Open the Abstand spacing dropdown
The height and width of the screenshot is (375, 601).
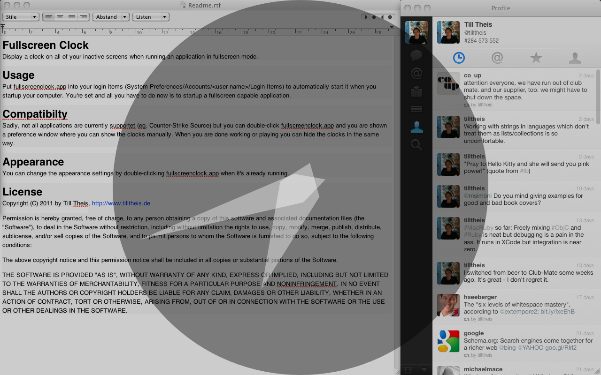[111, 16]
